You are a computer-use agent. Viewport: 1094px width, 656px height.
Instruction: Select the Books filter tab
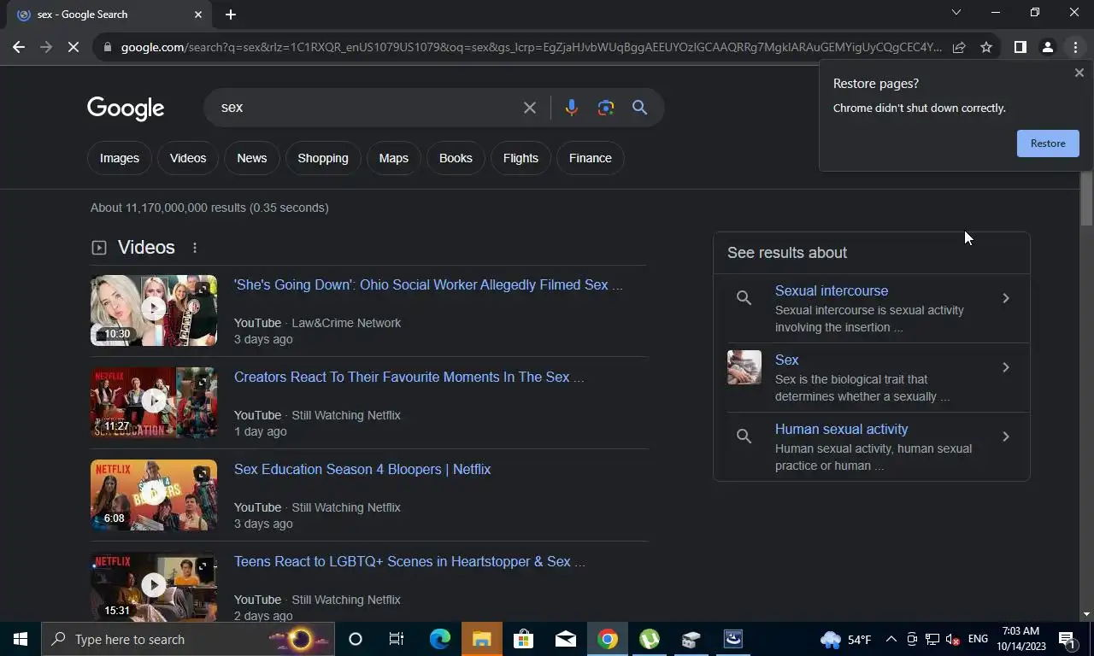coord(456,158)
